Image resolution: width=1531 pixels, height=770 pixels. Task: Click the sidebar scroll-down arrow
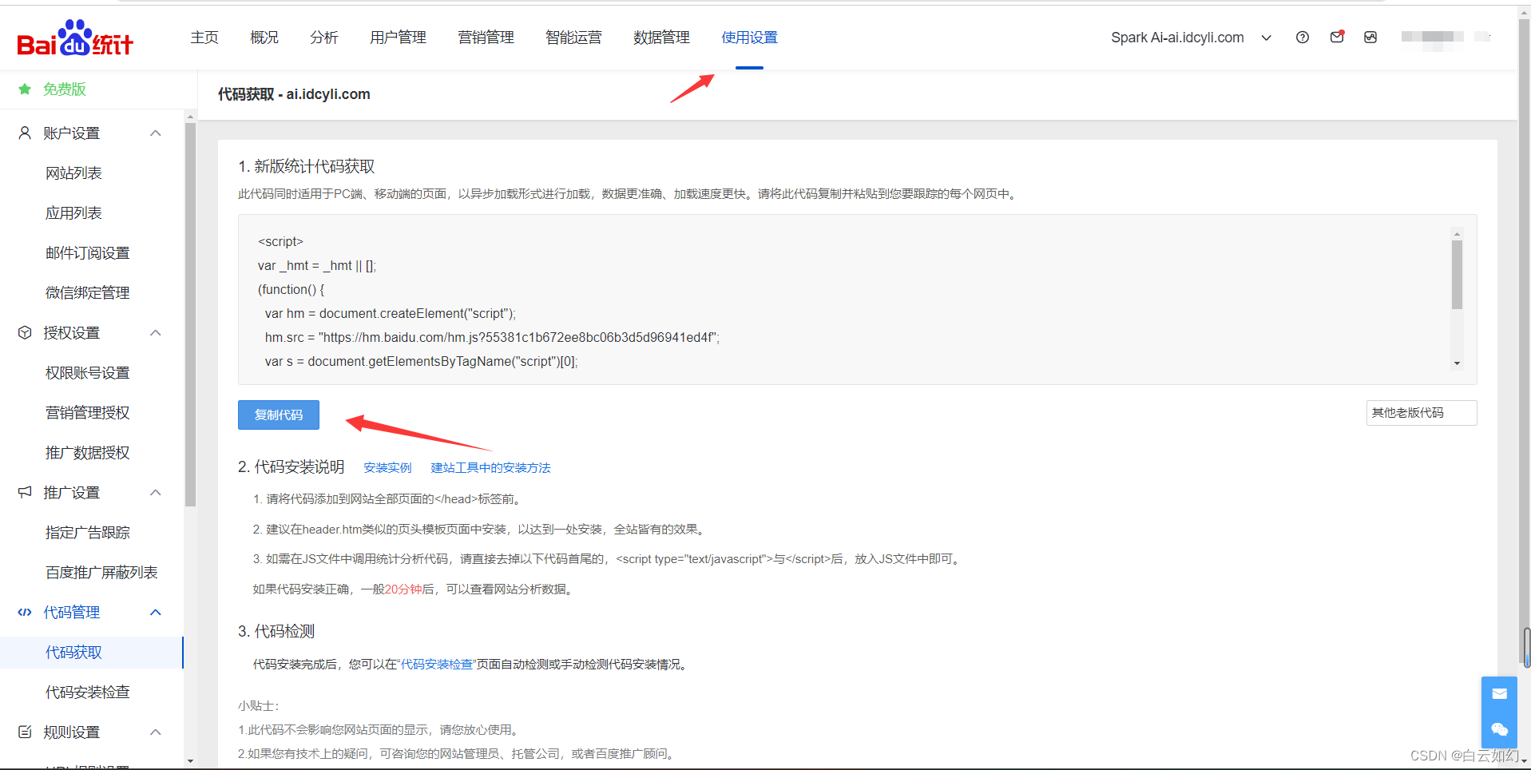[190, 760]
